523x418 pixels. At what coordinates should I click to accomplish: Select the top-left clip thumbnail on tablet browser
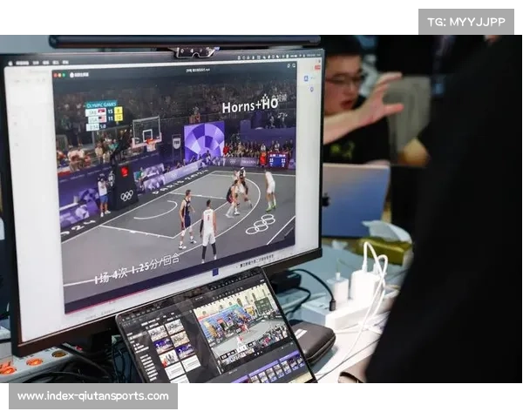coord(157,333)
